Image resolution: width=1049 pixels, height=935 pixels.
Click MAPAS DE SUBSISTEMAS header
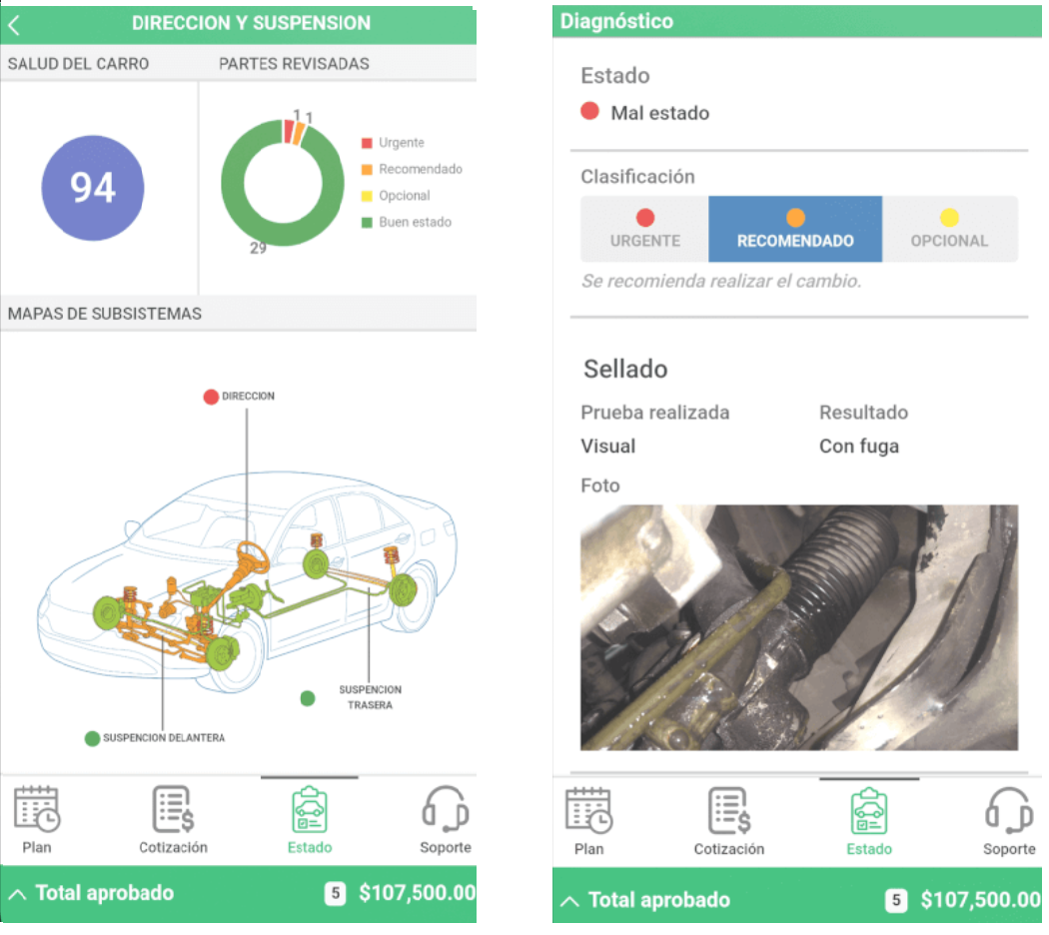(x=104, y=314)
